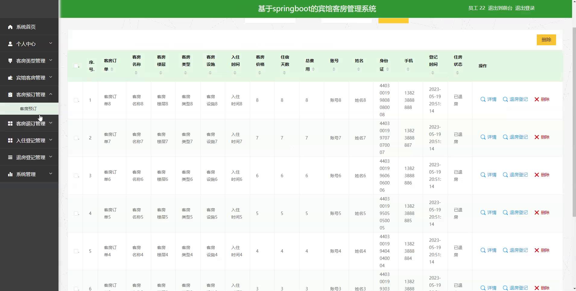Click 退出到前台 link in header
The height and width of the screenshot is (291, 576).
tap(500, 8)
